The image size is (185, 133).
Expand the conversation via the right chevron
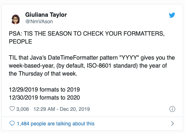coord(172,124)
